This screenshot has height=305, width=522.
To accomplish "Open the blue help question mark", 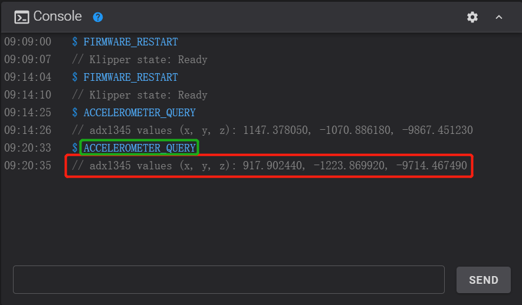I will click(98, 17).
